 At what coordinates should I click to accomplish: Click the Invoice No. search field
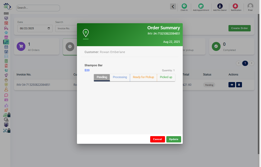click(66, 28)
